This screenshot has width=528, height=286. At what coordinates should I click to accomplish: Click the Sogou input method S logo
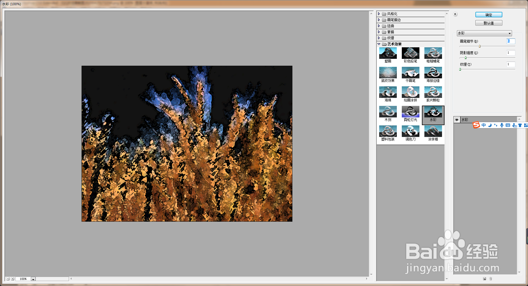pyautogui.click(x=476, y=125)
